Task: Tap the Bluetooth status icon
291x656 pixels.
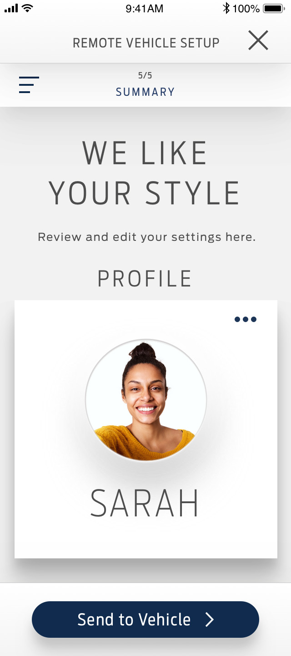Action: (226, 8)
